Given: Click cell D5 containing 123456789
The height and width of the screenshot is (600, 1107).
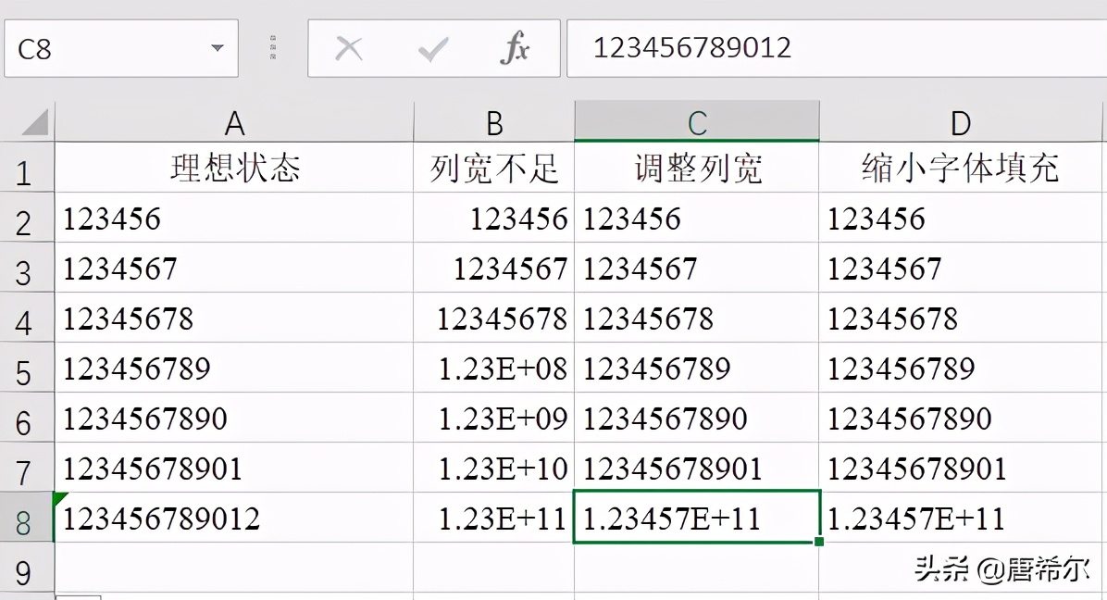Looking at the screenshot, I should click(x=960, y=369).
